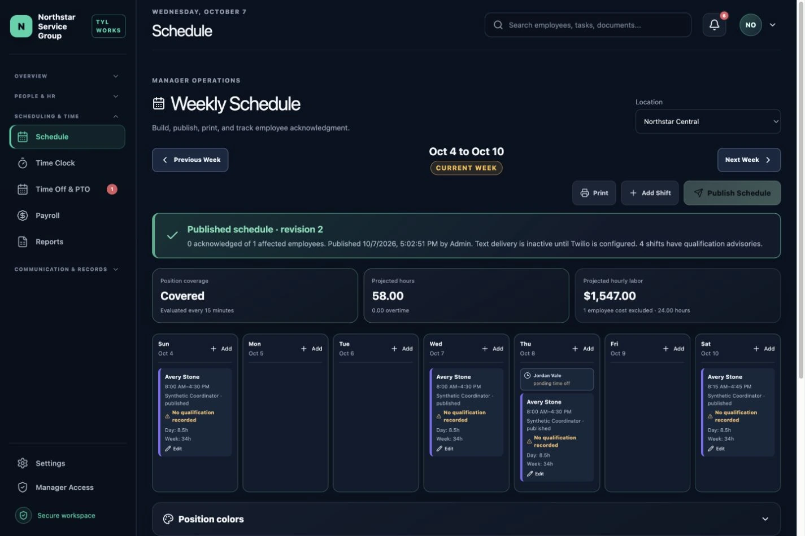Viewport: 805px width, 536px height.
Task: Add a shift on Tue Oct 6
Action: pyautogui.click(x=402, y=349)
